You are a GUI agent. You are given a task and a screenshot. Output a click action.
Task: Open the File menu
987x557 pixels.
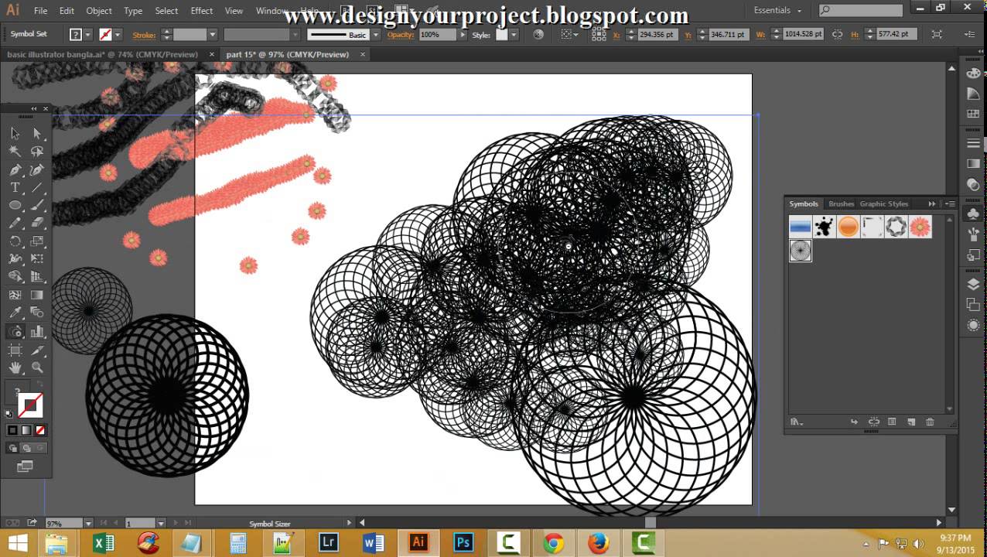point(40,11)
